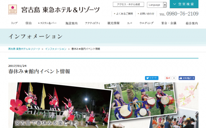Share via the Twitter ツイート button
The image size is (206, 128).
pos(152,78)
